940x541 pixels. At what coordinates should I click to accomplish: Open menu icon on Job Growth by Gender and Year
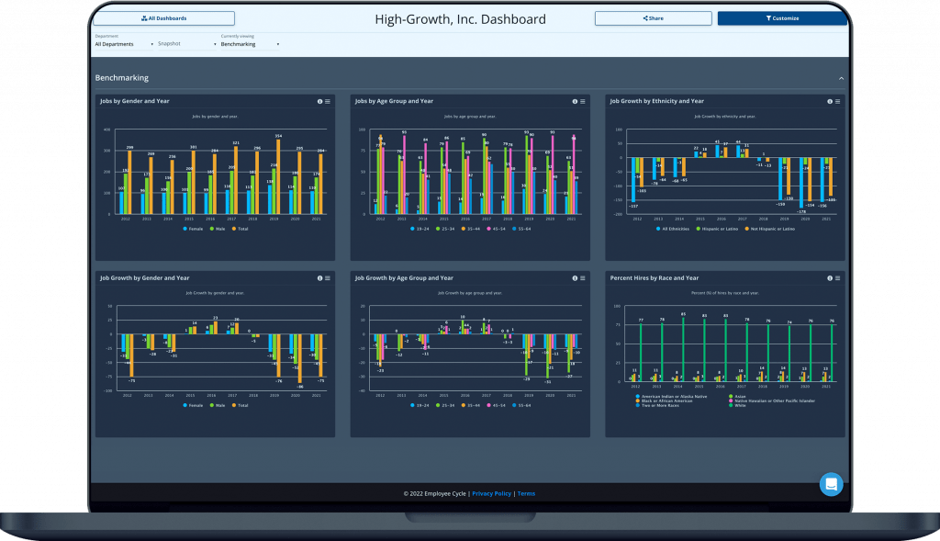328,278
